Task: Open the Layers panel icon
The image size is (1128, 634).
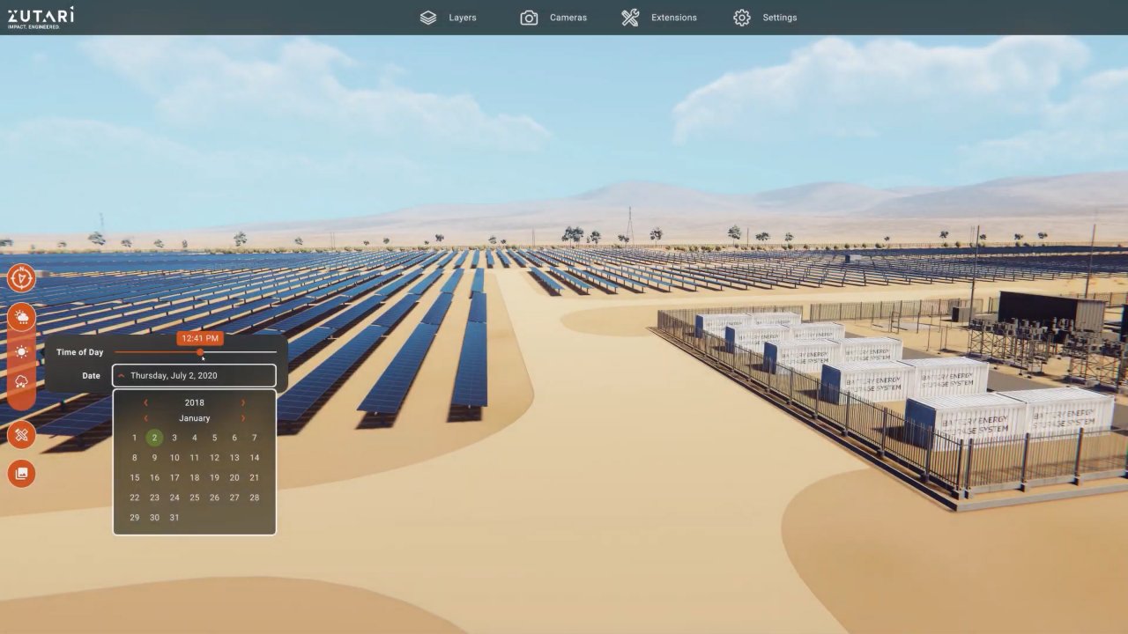Action: click(x=428, y=17)
